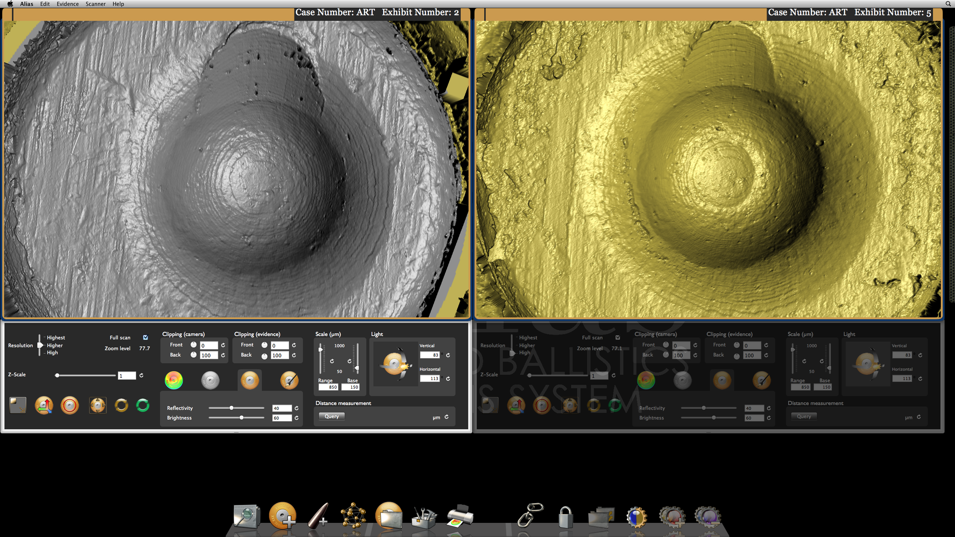Click the chain link icon in dock

[530, 516]
